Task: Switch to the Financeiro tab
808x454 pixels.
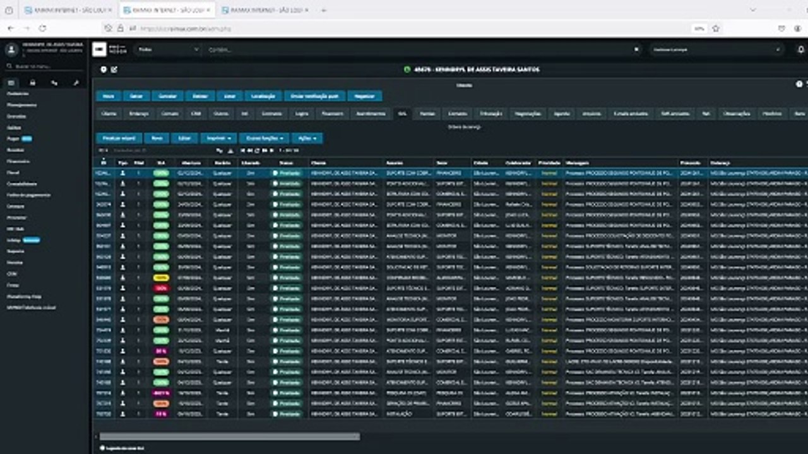Action: [332, 113]
